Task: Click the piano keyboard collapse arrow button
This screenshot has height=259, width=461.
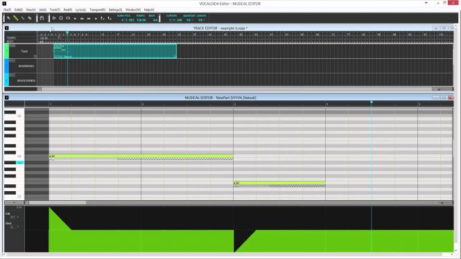Action: point(14,203)
